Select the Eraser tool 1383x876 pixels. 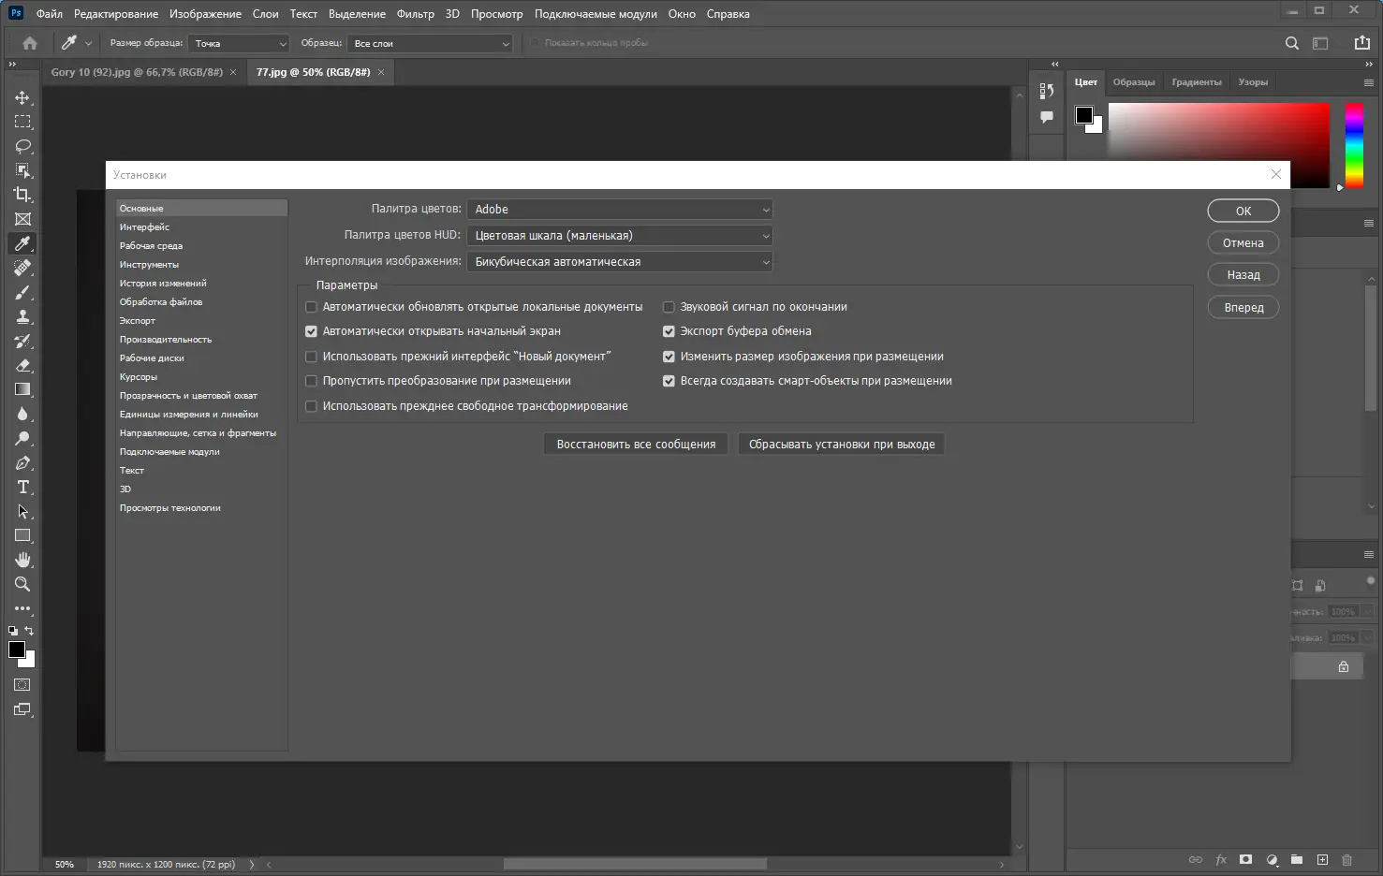click(22, 365)
